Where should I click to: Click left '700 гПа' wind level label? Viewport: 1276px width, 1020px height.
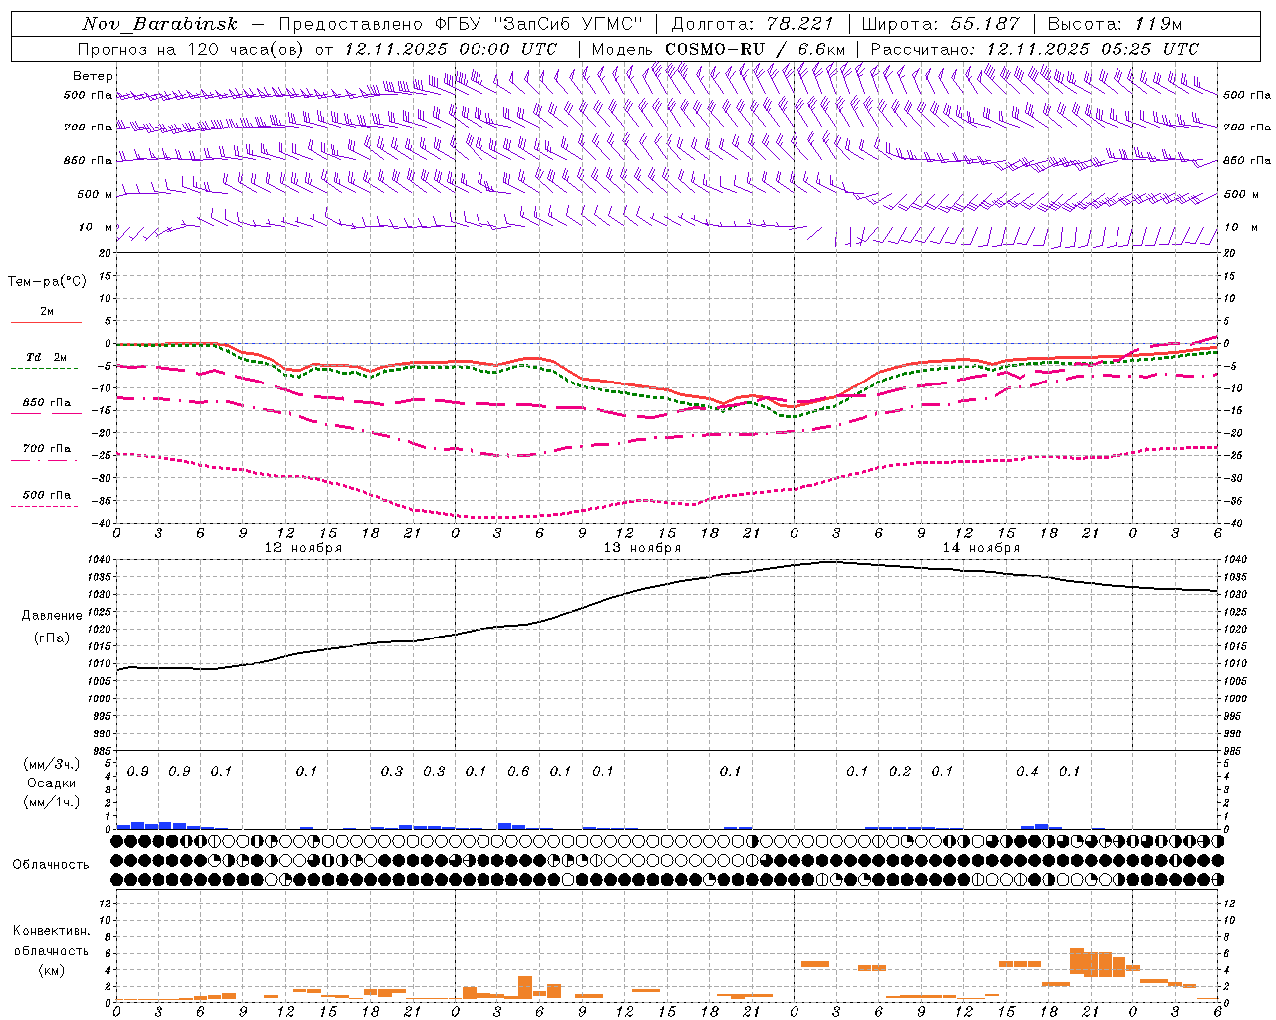[x=88, y=127]
